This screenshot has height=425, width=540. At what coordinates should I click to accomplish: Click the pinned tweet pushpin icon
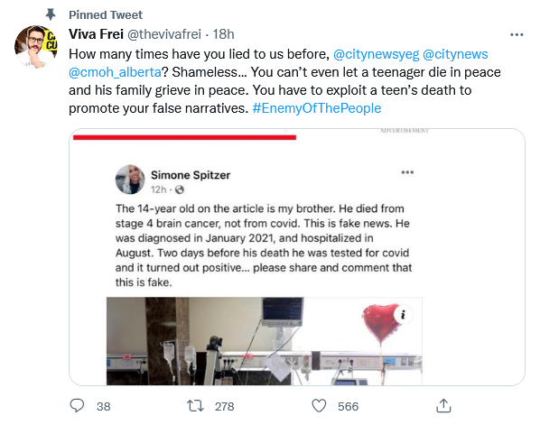click(x=51, y=14)
